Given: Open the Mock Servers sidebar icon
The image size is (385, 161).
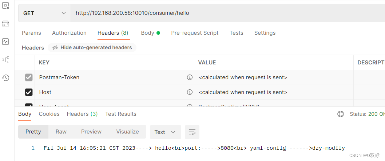Looking at the screenshot, I should (6, 24).
